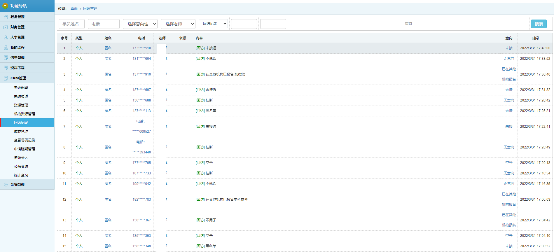This screenshot has width=554, height=252.
Task: Select 公海资源 in the CRM submenu
Action: (21, 167)
